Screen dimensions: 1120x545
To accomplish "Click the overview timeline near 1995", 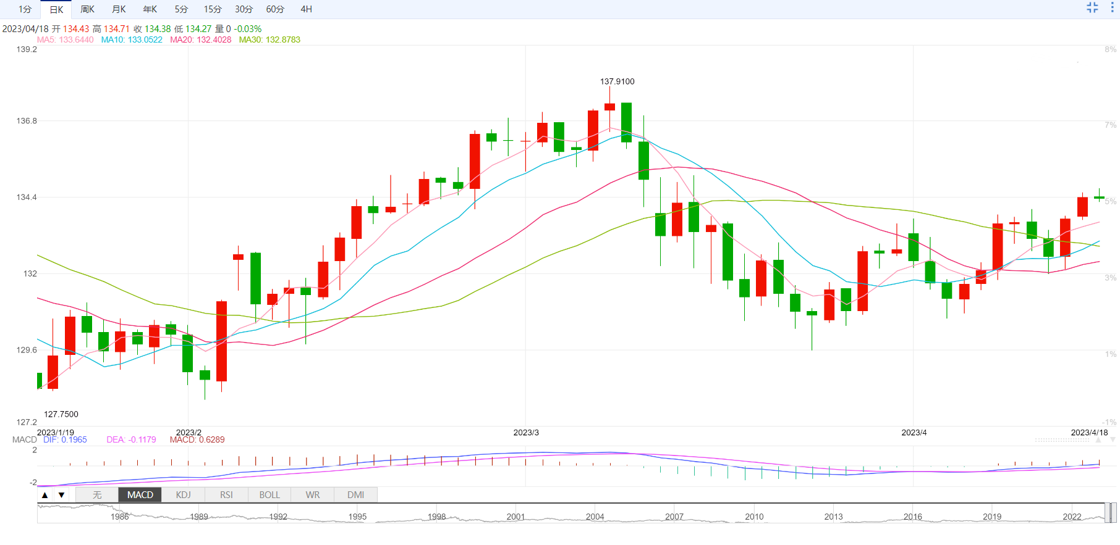I will click(x=357, y=517).
